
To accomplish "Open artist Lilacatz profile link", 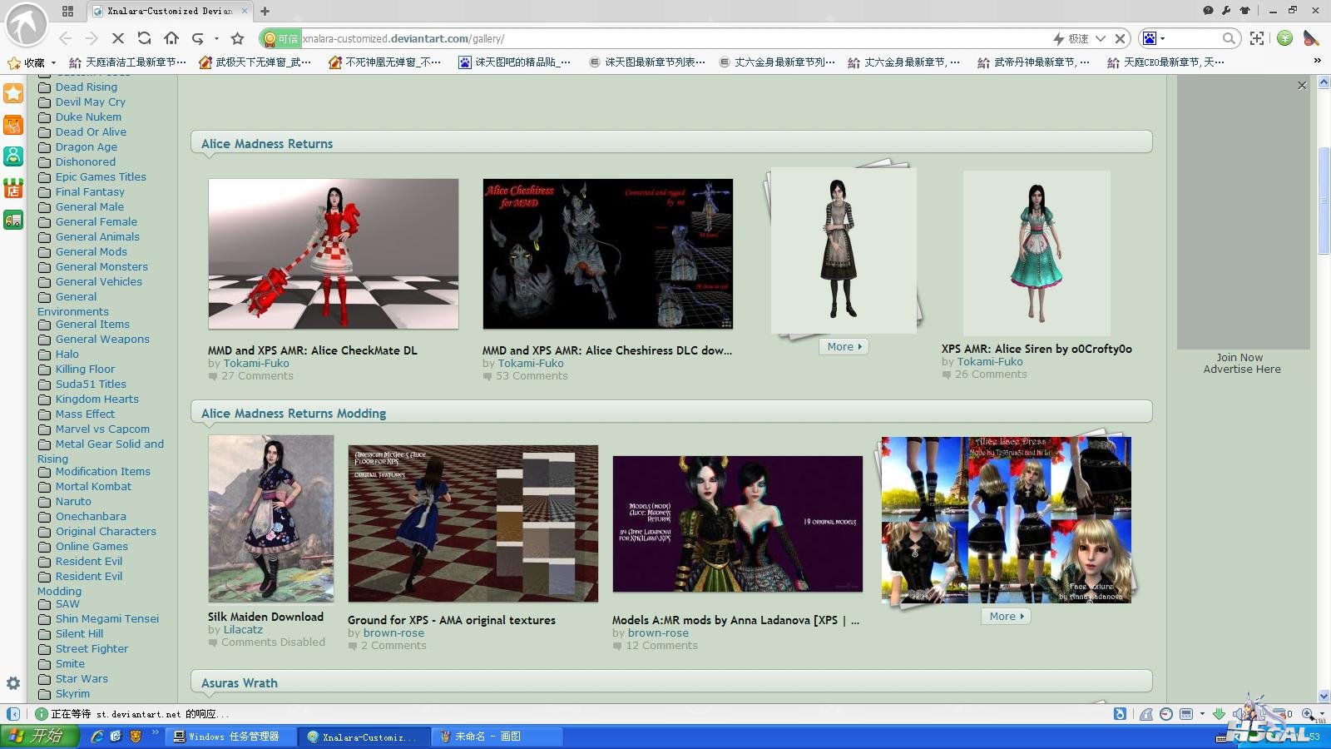I will [x=243, y=629].
